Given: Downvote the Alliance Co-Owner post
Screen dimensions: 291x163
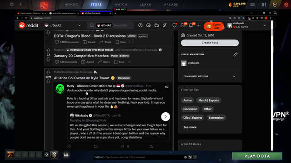Looking at the screenshot, I should [x=48, y=81].
